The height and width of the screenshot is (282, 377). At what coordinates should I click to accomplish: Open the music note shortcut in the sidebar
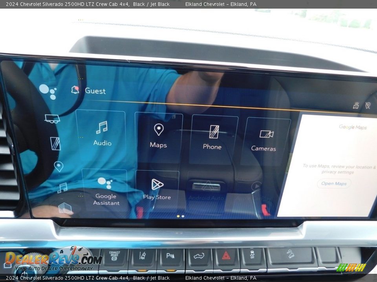click(x=62, y=188)
